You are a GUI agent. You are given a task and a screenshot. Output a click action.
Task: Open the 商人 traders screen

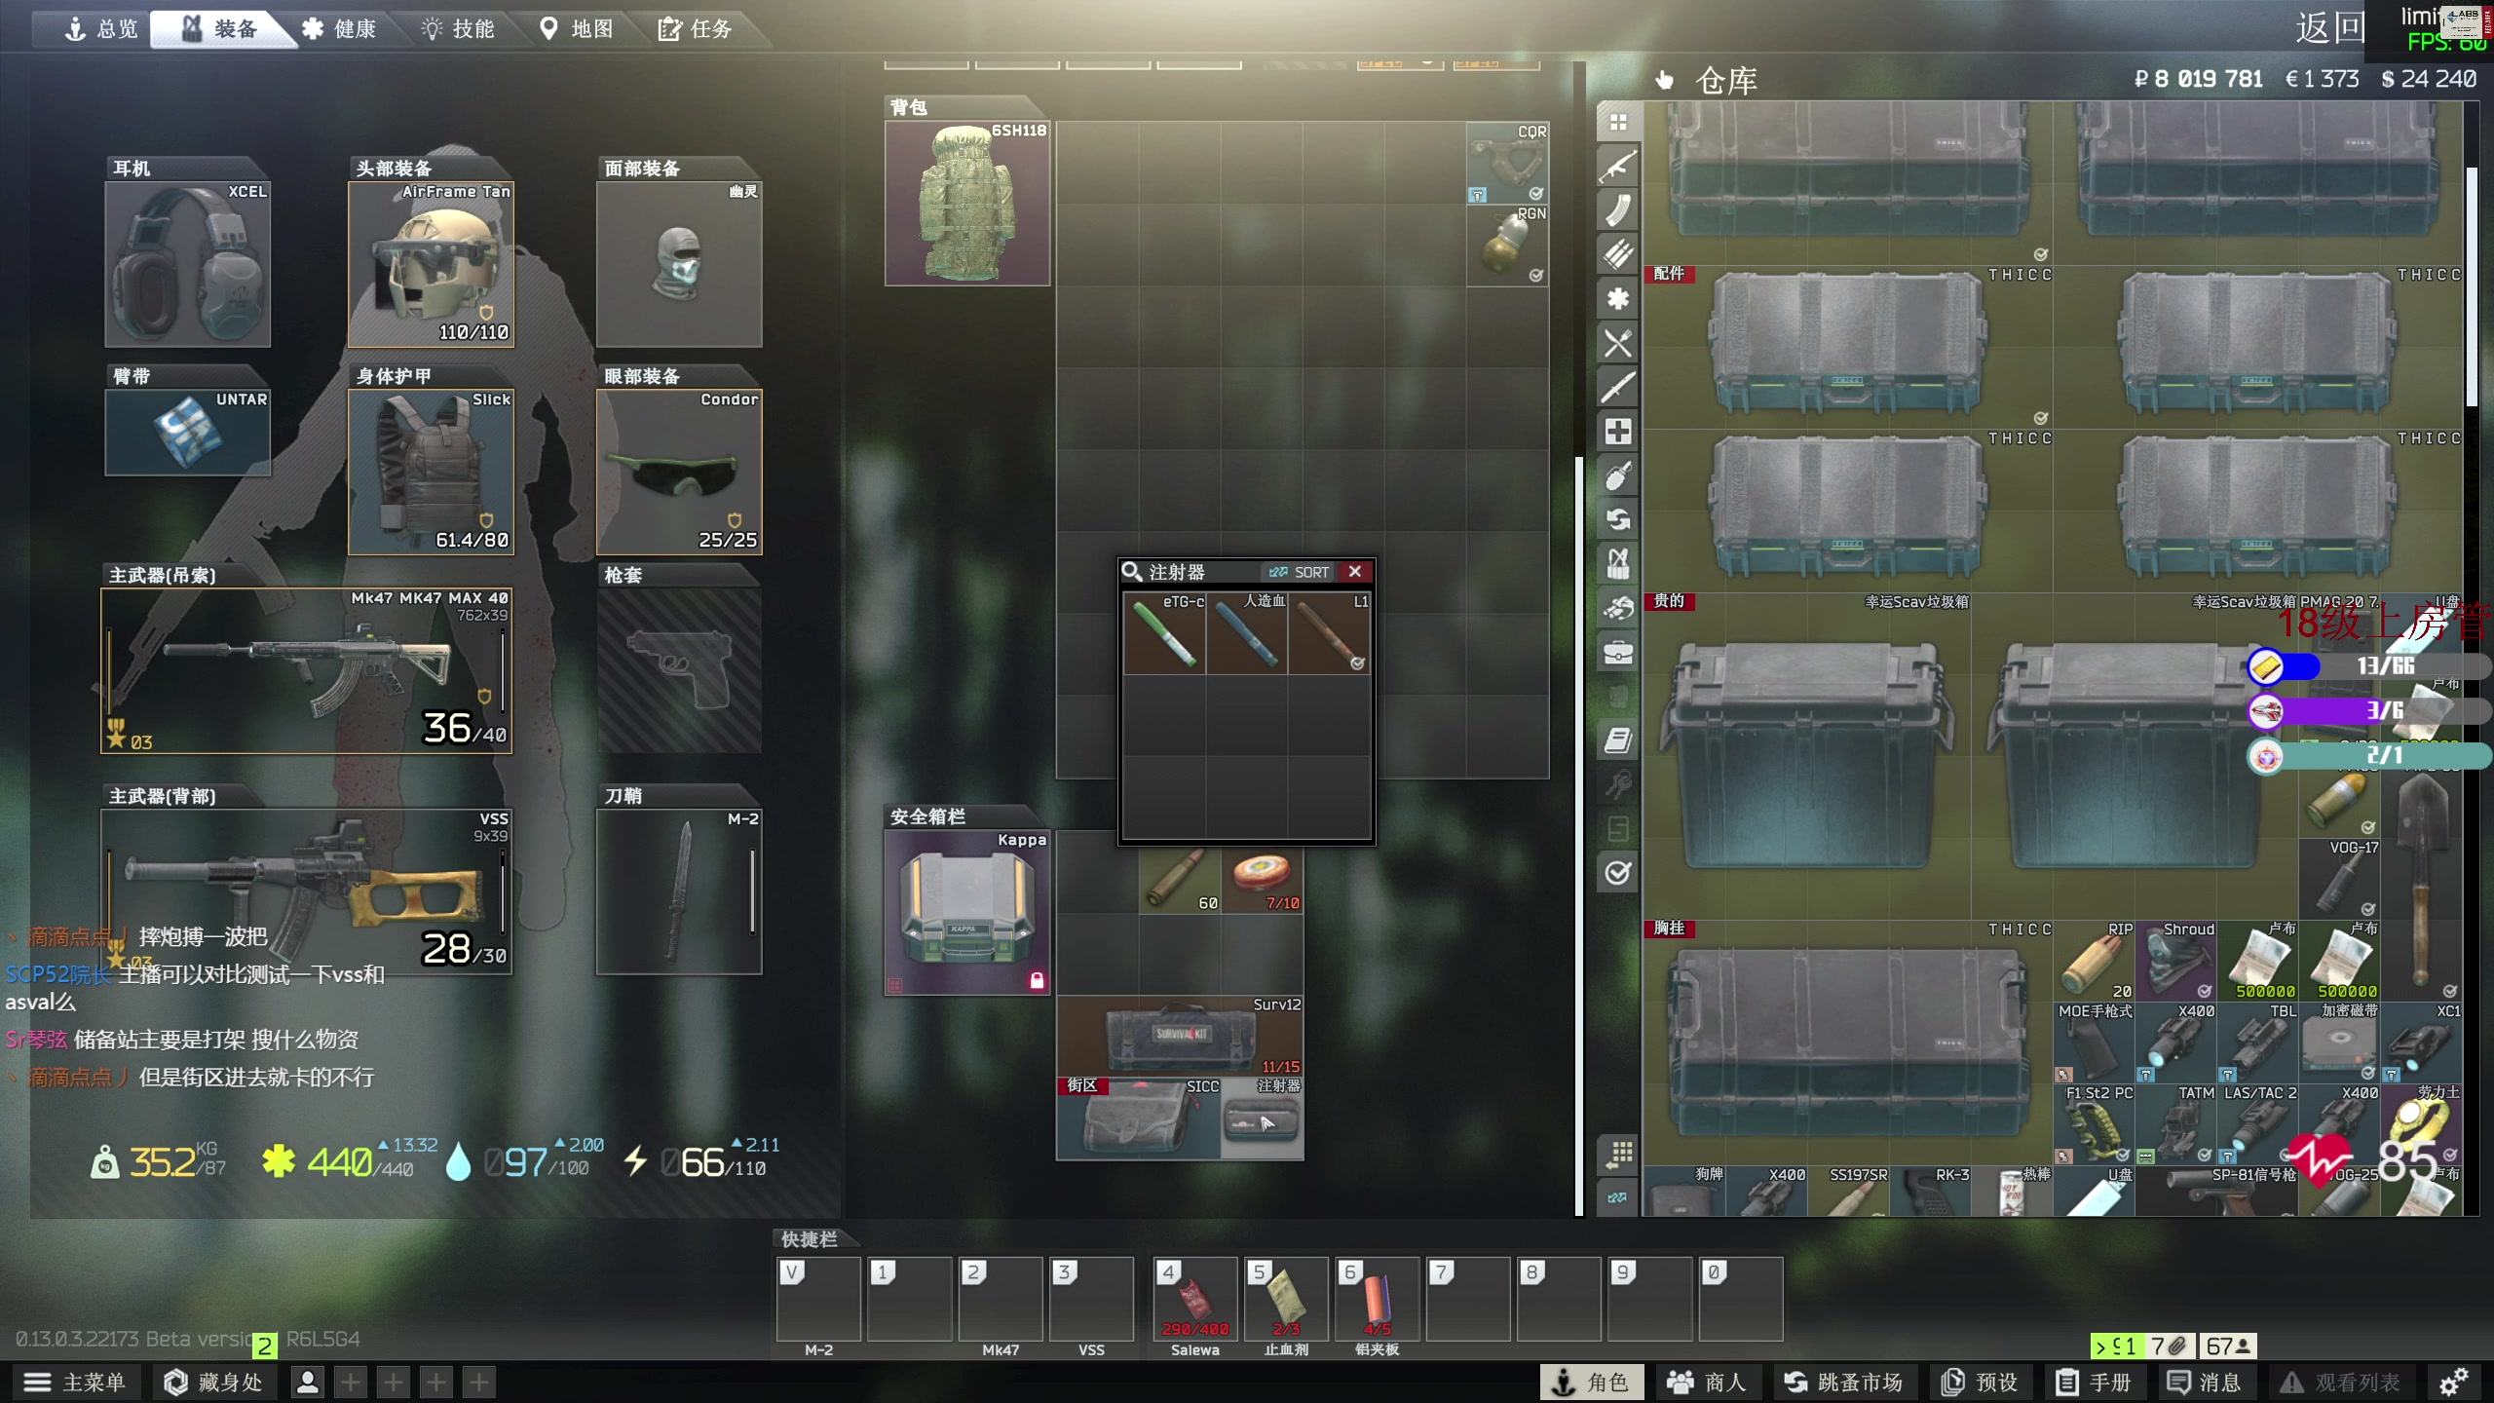pos(1707,1382)
